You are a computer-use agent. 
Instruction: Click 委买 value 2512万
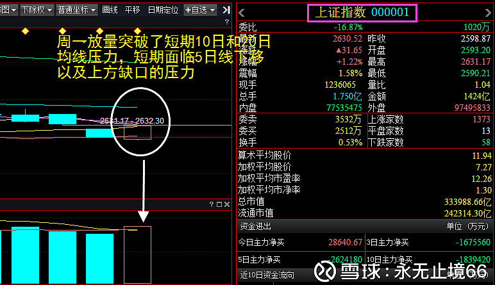(x=348, y=131)
